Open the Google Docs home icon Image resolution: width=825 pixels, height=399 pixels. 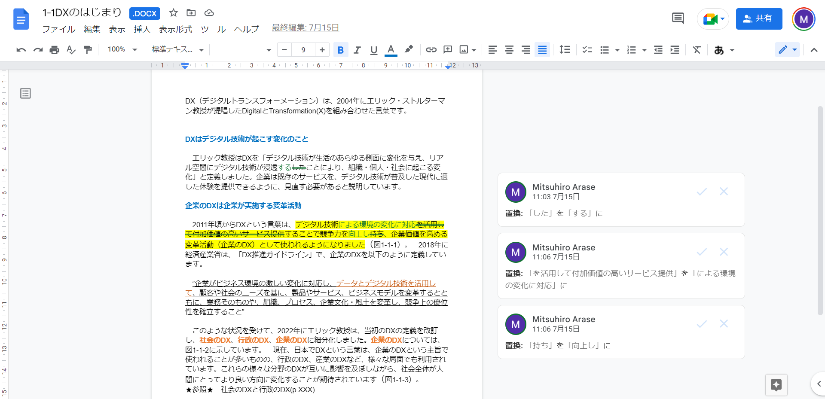pyautogui.click(x=21, y=19)
